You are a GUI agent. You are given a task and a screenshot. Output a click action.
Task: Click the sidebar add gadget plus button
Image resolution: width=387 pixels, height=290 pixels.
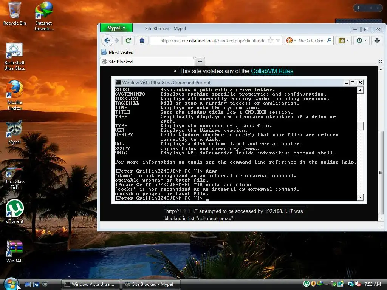(359, 8)
